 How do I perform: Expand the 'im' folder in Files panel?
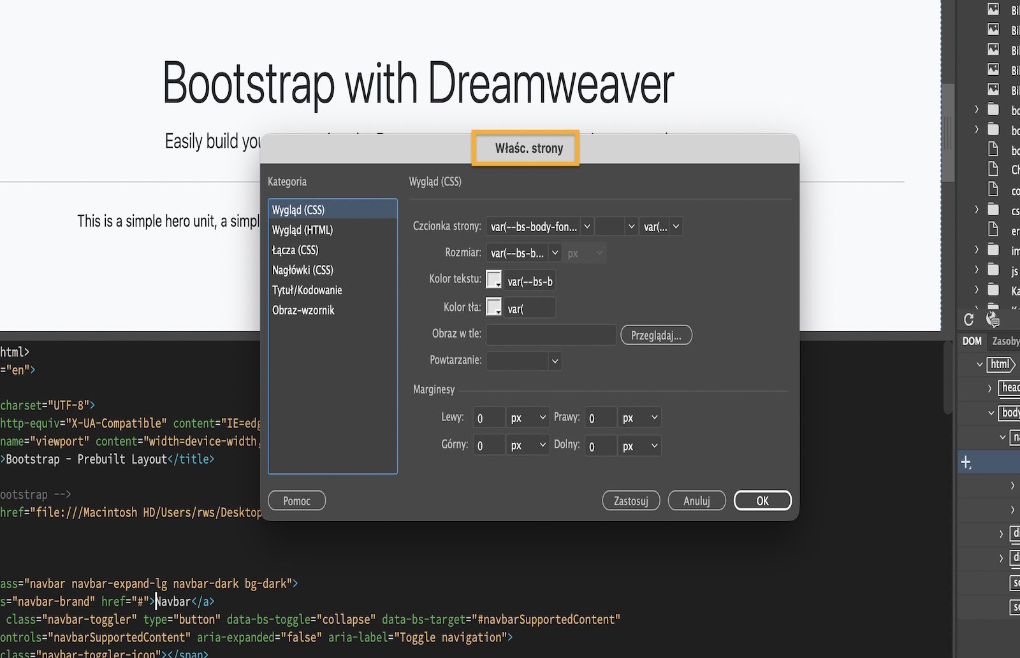[x=977, y=250]
